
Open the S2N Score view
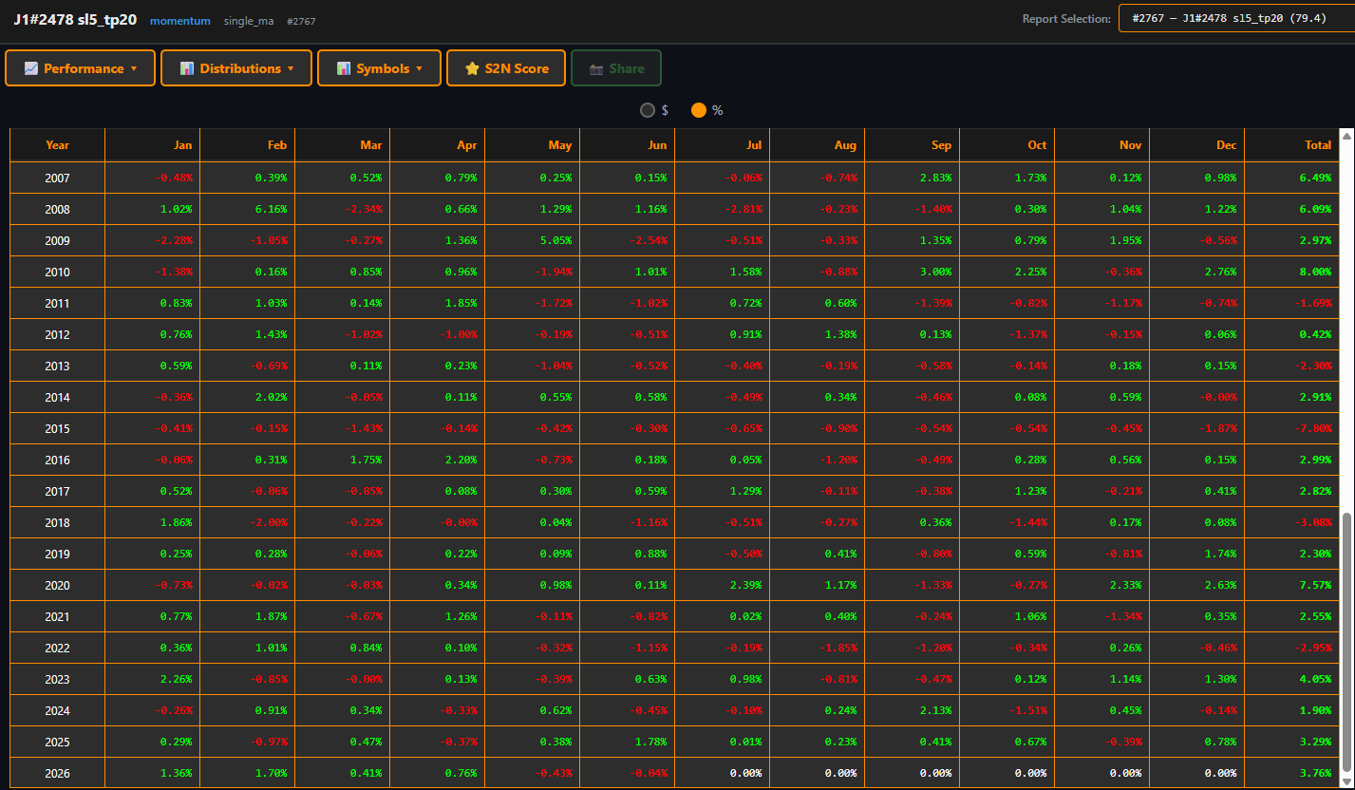[x=506, y=68]
